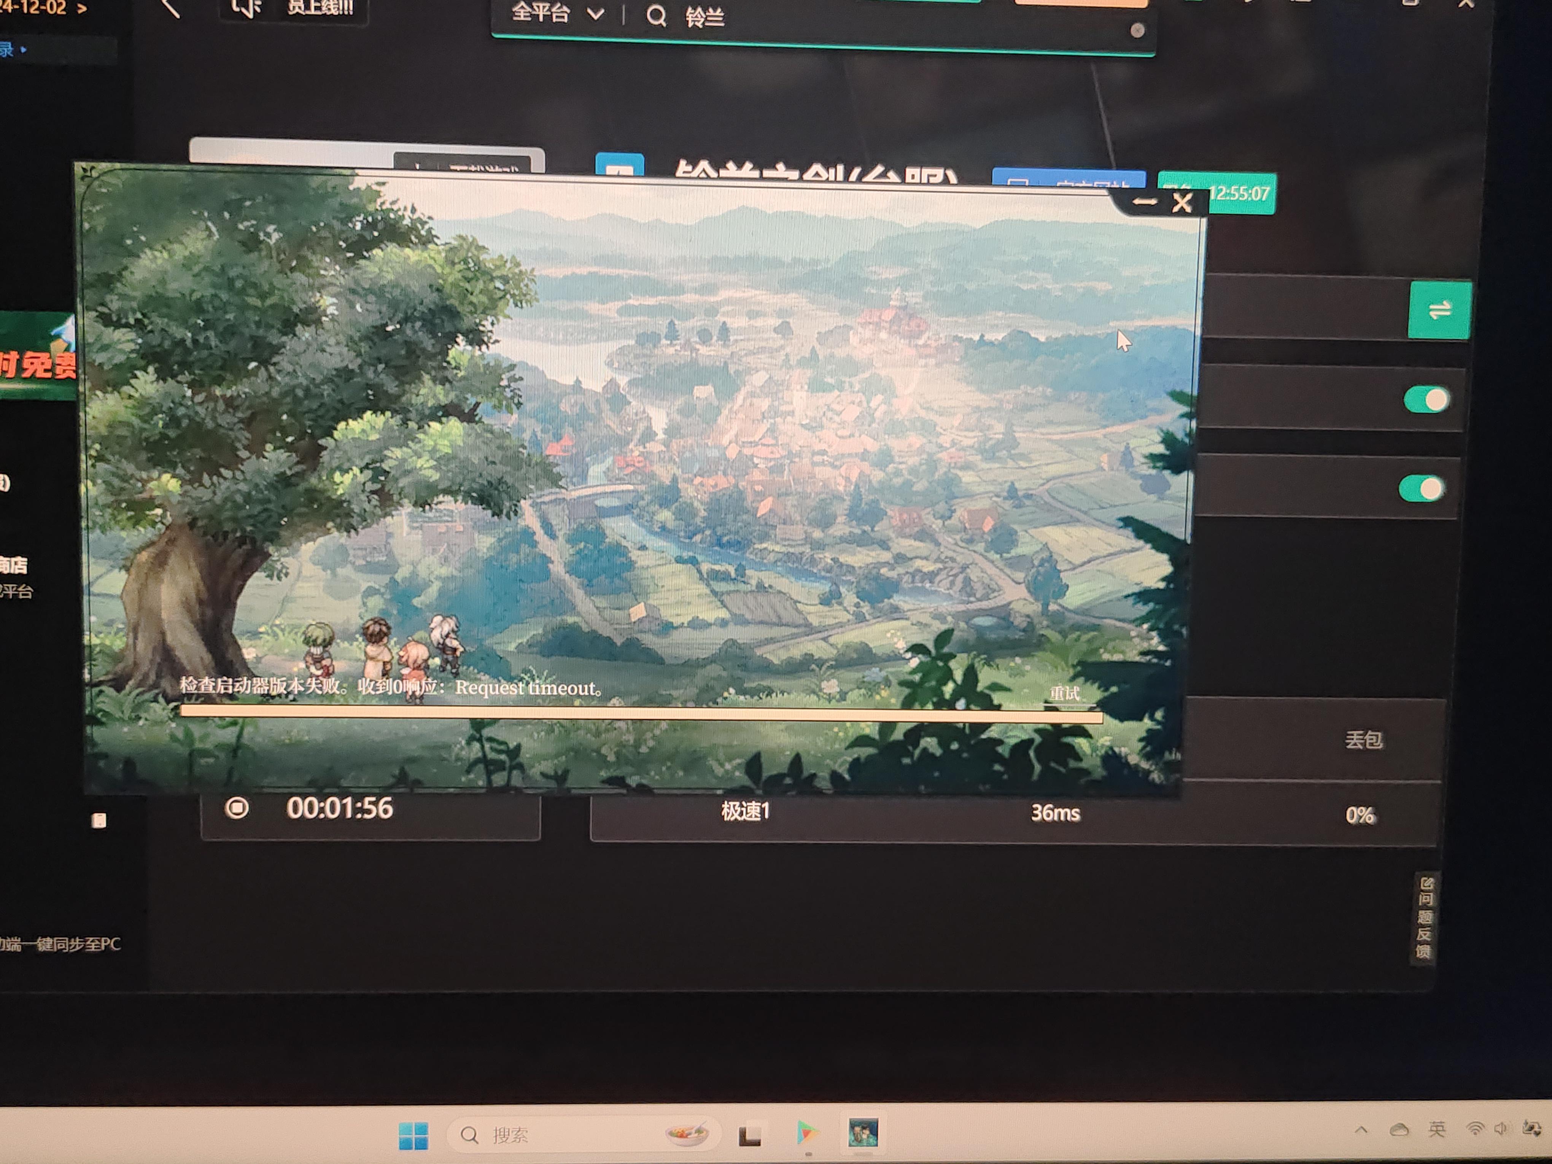The width and height of the screenshot is (1552, 1164).
Task: Click the rightmost system tray icon
Action: click(x=1532, y=1128)
